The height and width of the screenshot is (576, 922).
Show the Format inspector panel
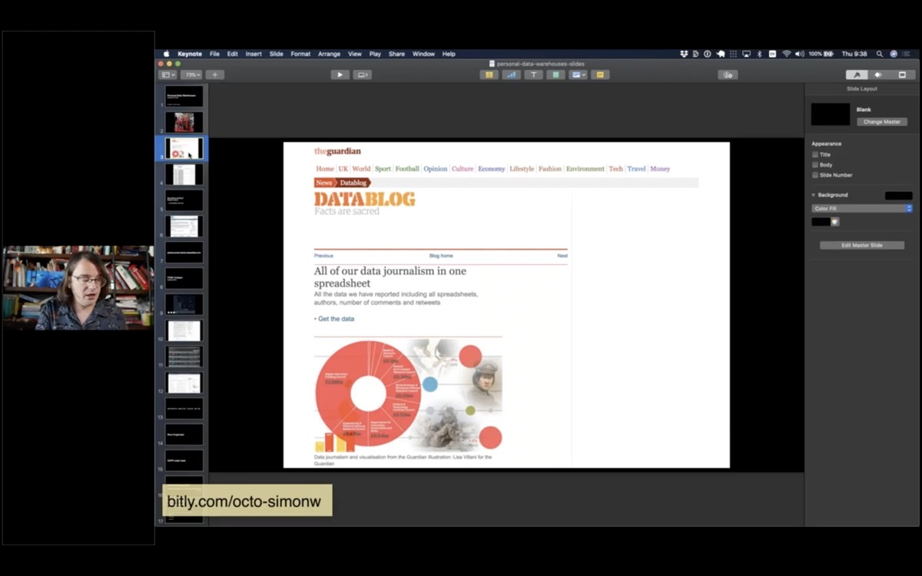click(x=856, y=74)
